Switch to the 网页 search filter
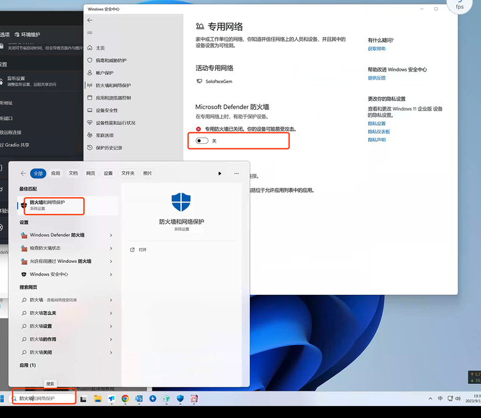Viewport: 481px width, 418px height. point(90,173)
